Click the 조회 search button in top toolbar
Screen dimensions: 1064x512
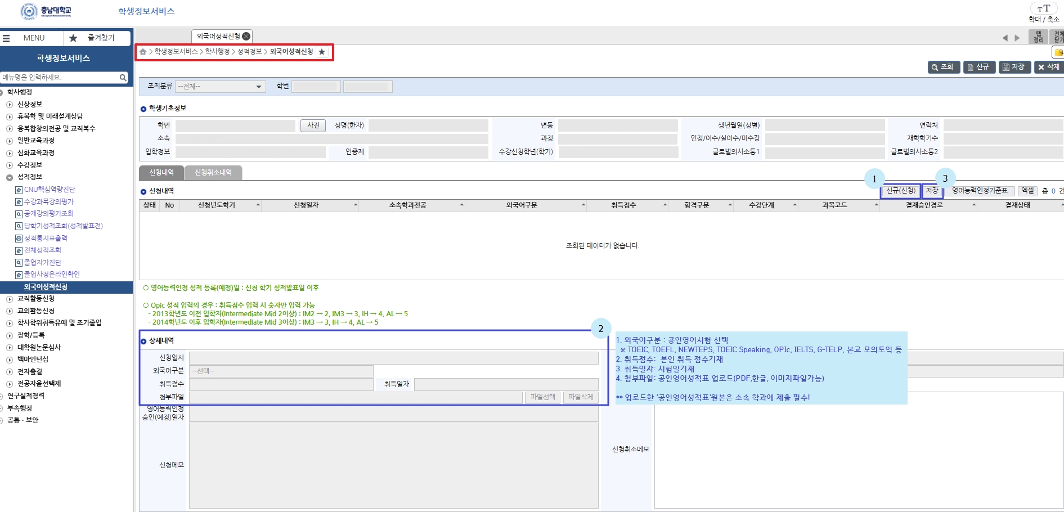click(x=943, y=67)
